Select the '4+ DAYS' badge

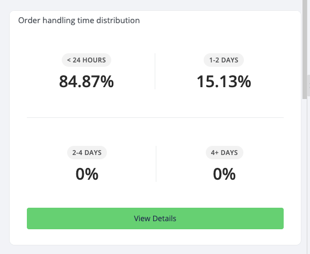tap(225, 153)
